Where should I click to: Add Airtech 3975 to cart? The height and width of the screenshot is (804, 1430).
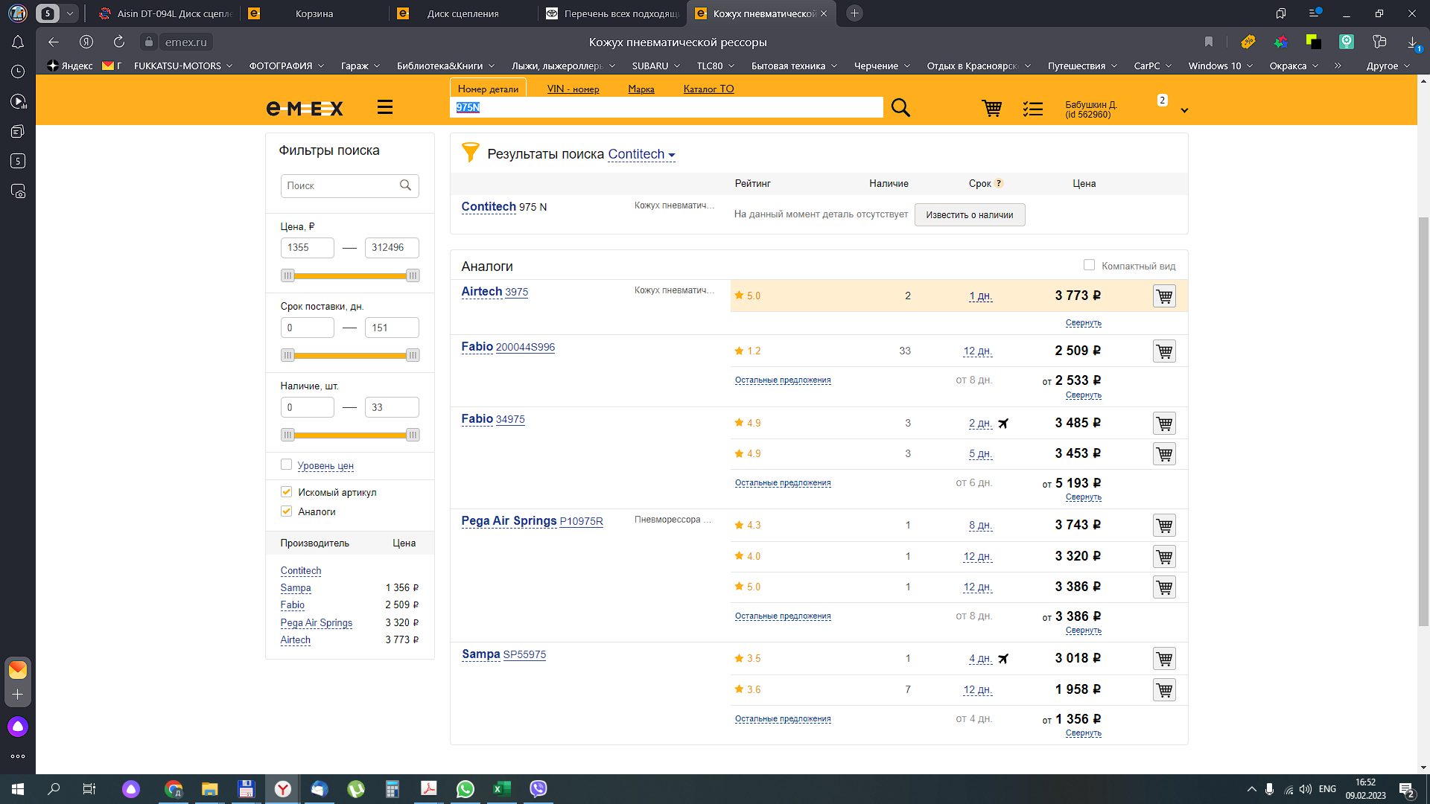[x=1164, y=296]
